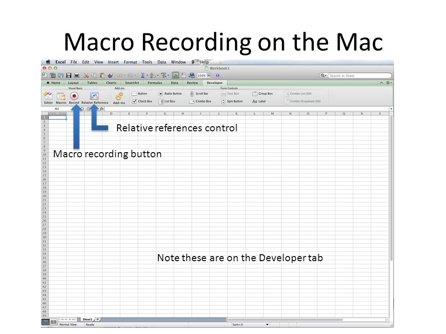Insert a Button form control
The height and width of the screenshot is (334, 446).
(x=139, y=93)
